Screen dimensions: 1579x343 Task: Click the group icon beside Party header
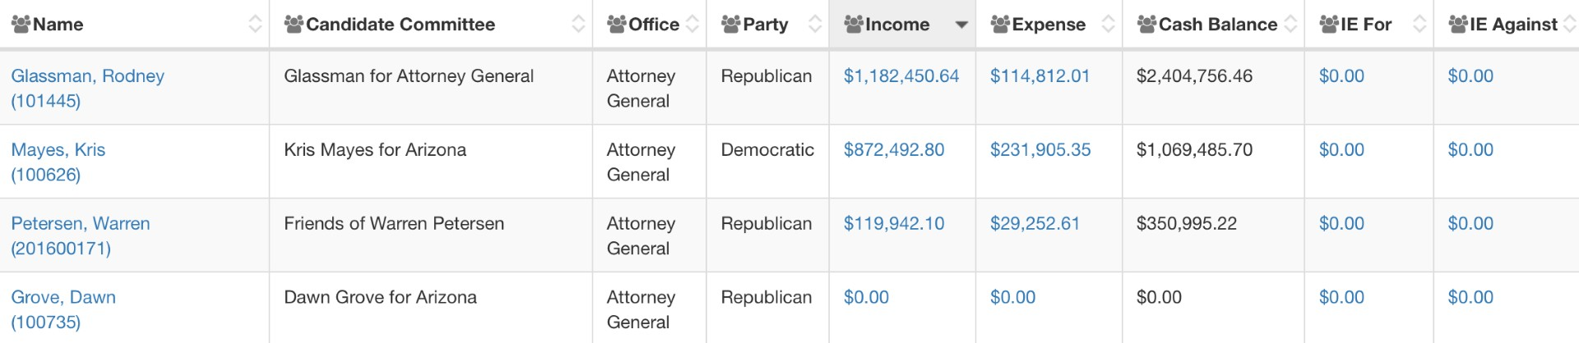731,25
